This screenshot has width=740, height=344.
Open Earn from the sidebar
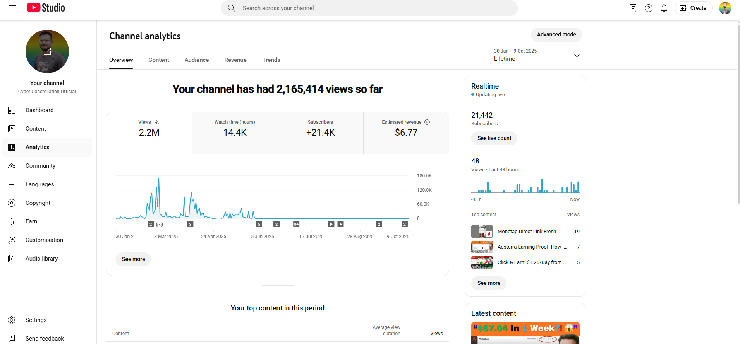[x=31, y=221]
